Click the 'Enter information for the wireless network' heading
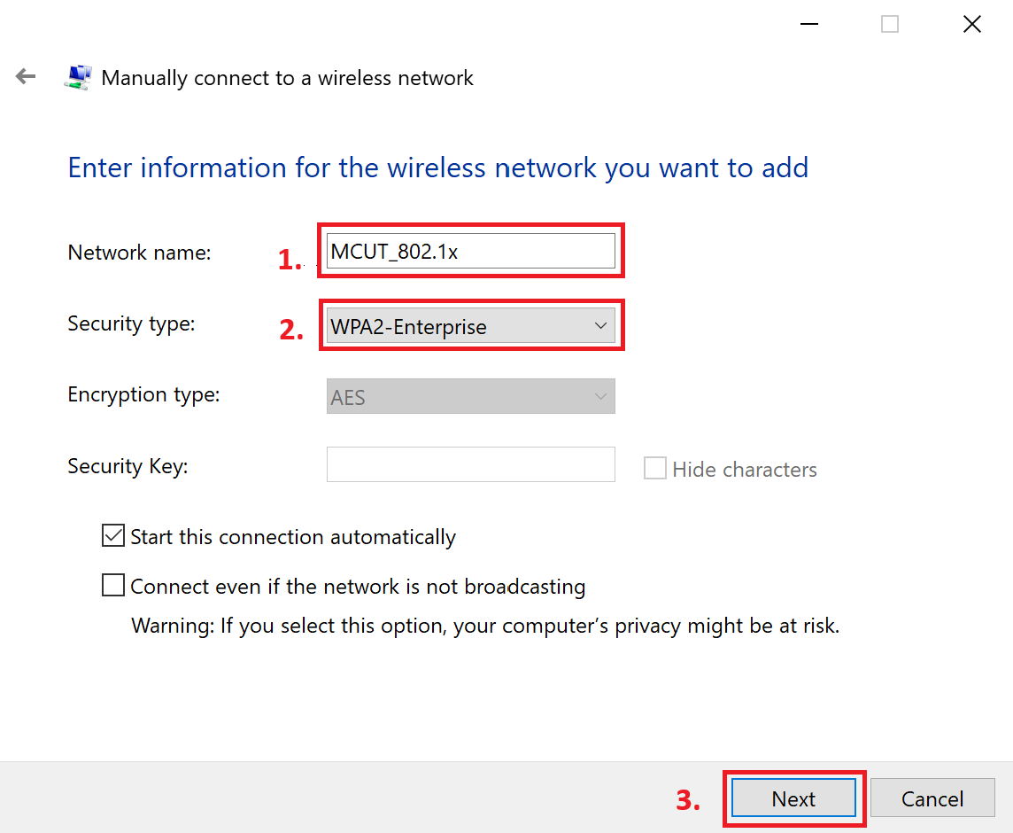The height and width of the screenshot is (833, 1013). coord(437,167)
